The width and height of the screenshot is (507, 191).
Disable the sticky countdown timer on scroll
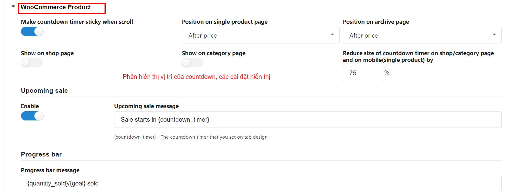(x=32, y=31)
